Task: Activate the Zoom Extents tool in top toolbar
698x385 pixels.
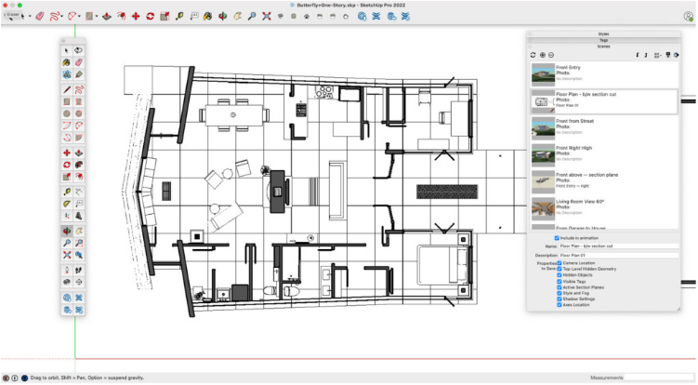Action: 267,16
